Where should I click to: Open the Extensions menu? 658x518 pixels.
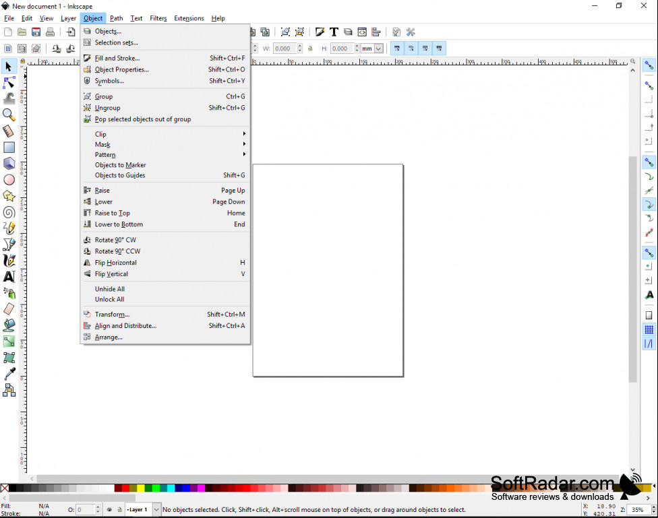(x=189, y=18)
